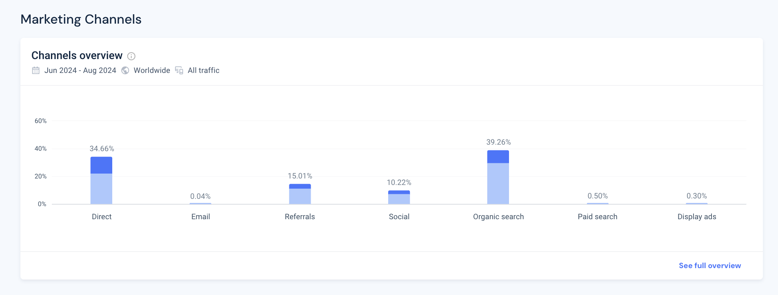Click the devices icon beside All traffic
778x295 pixels.
click(179, 70)
